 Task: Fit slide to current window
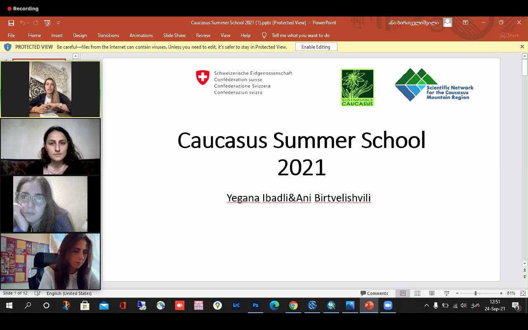click(x=523, y=293)
